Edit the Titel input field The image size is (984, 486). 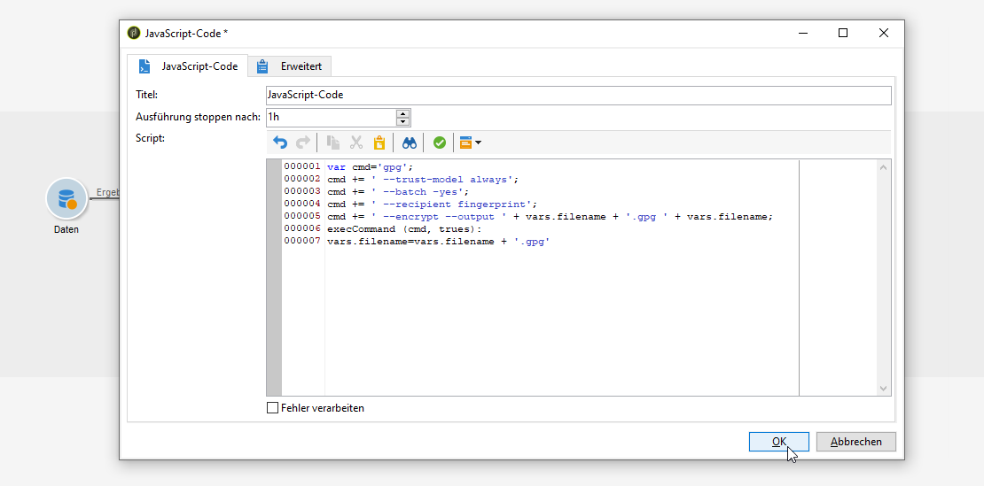(578, 96)
